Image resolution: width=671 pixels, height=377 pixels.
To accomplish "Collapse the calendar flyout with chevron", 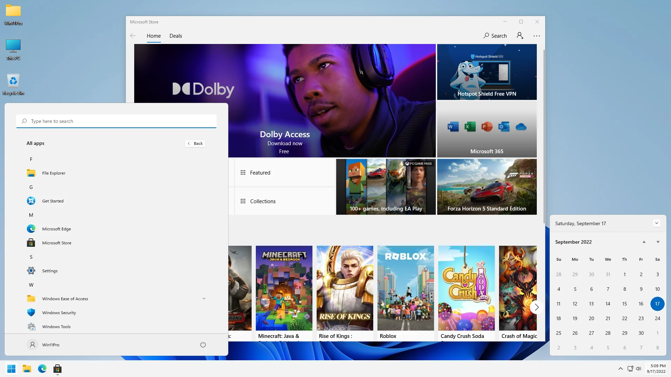I will [x=656, y=223].
